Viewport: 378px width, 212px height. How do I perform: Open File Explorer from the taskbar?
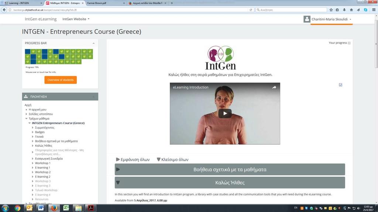[x=78, y=208]
